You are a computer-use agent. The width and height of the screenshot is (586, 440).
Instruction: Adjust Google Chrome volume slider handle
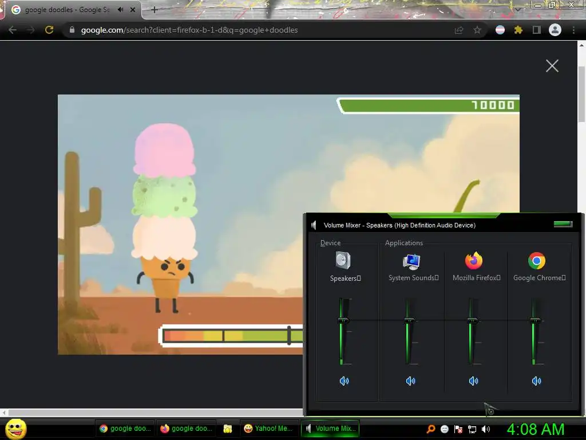[536, 320]
